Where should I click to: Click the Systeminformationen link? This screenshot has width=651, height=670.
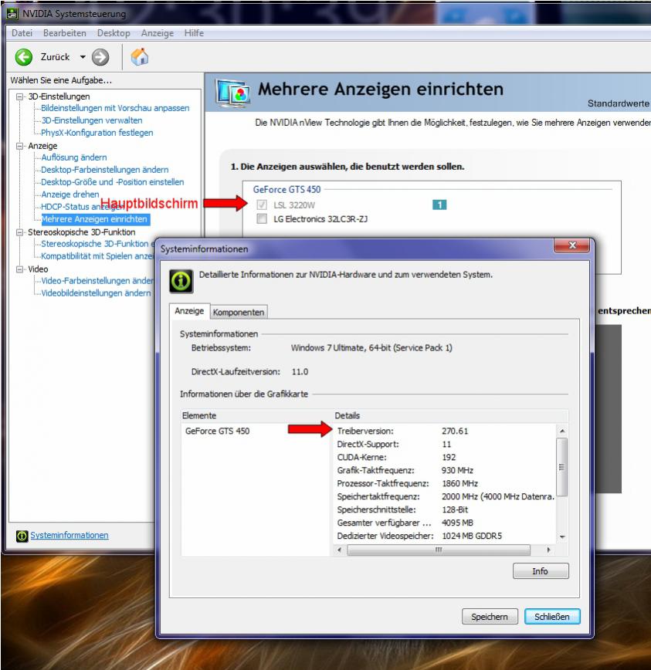pos(70,535)
